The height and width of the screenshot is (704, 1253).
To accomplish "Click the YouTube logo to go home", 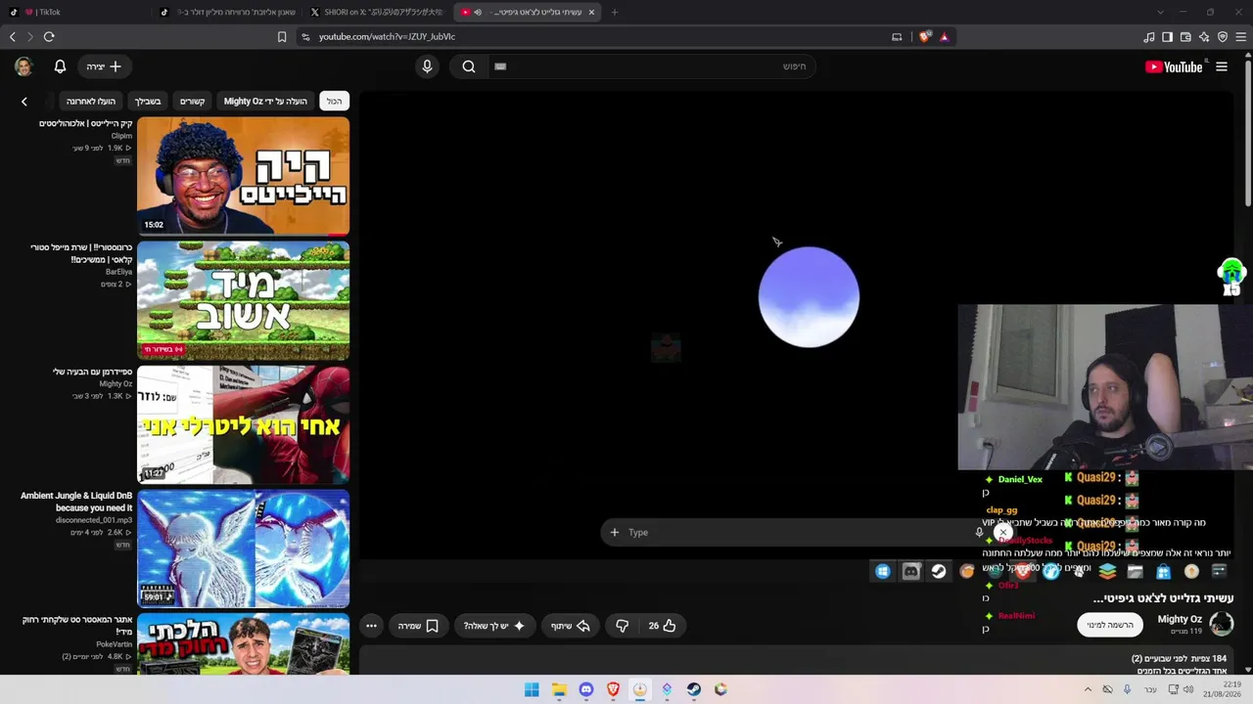I will 1174,66.
